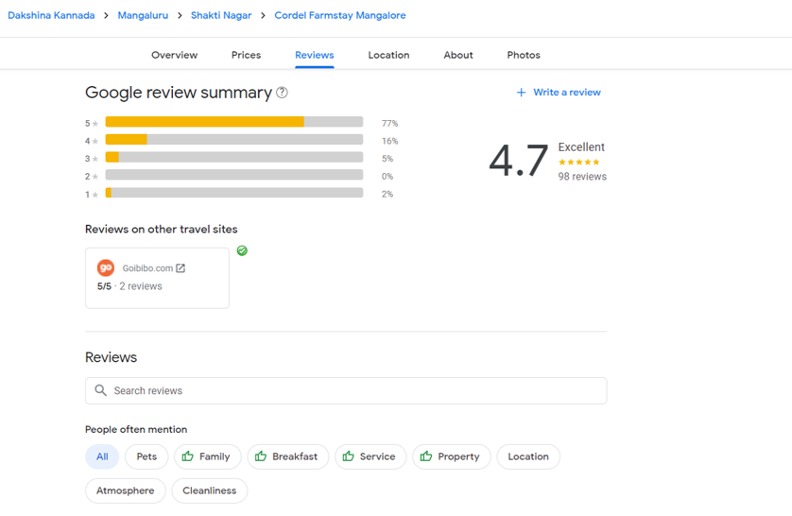This screenshot has width=792, height=516.
Task: Toggle the Cleanliness filter chip
Action: tap(209, 490)
